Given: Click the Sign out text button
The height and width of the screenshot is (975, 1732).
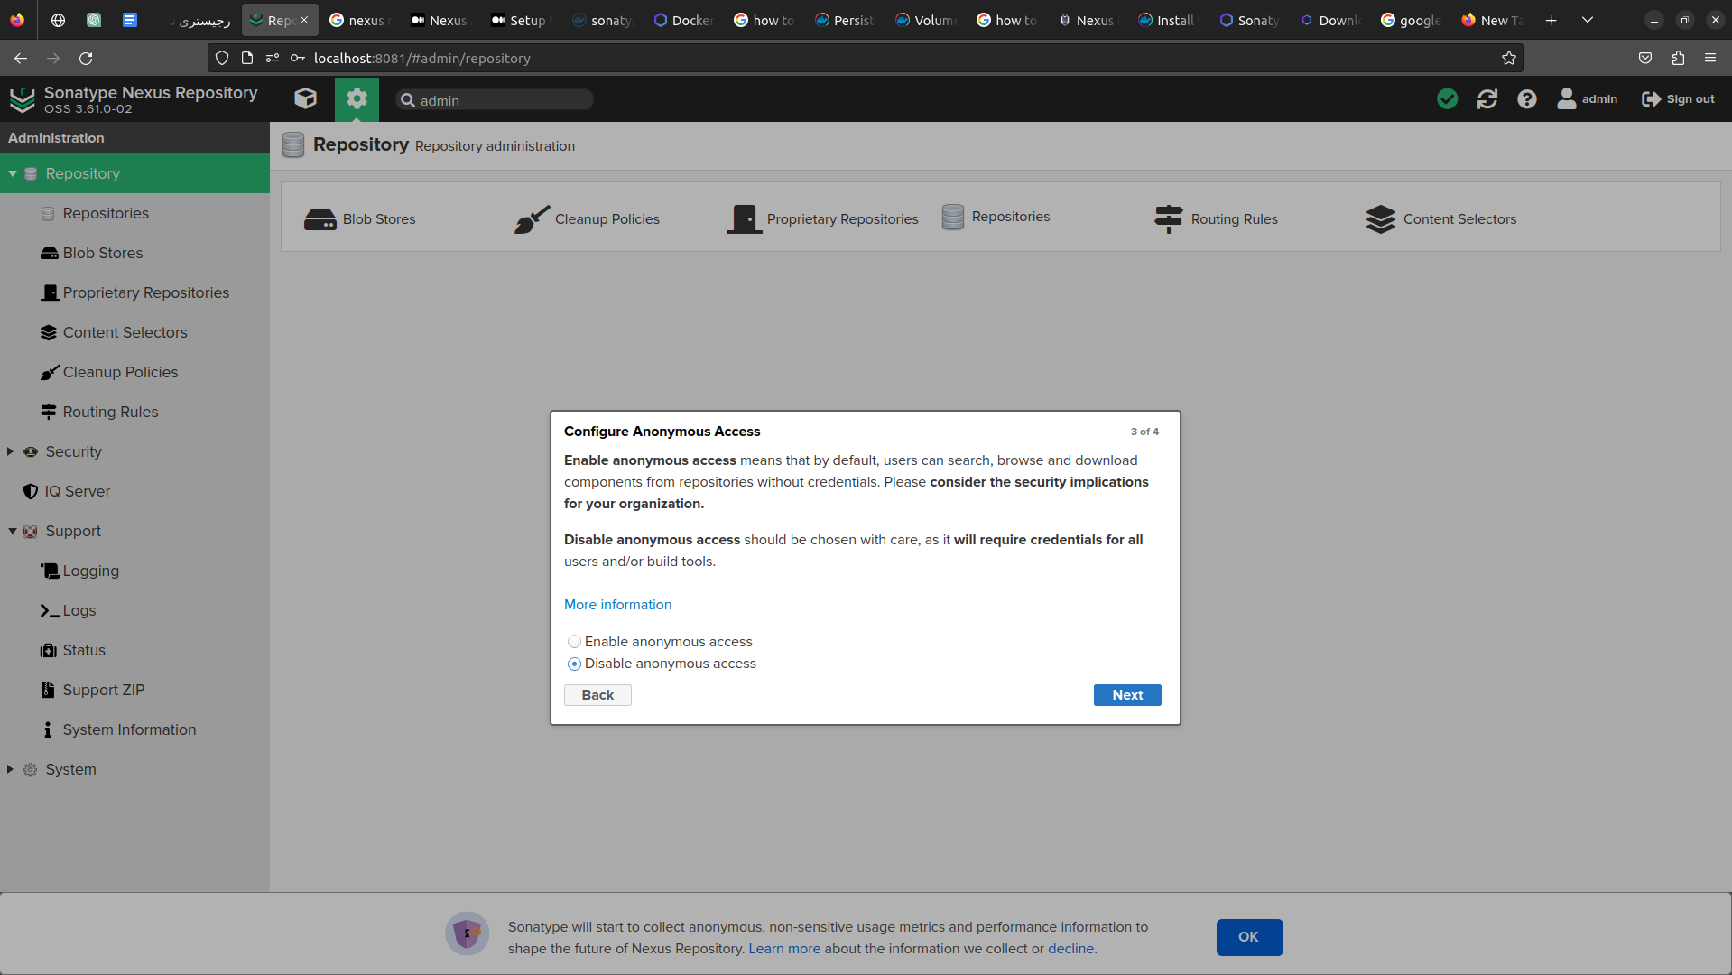Looking at the screenshot, I should [x=1690, y=99].
